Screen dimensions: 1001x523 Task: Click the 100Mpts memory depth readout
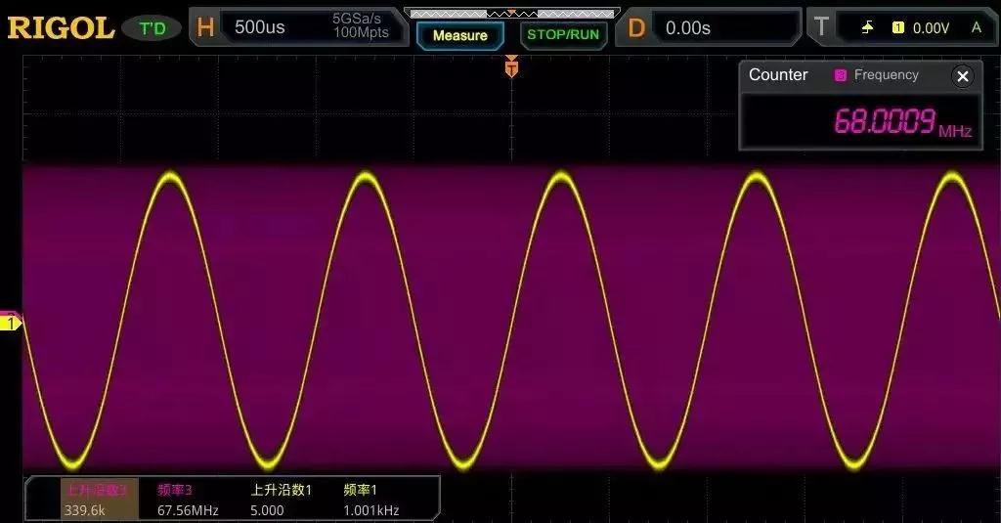[361, 32]
